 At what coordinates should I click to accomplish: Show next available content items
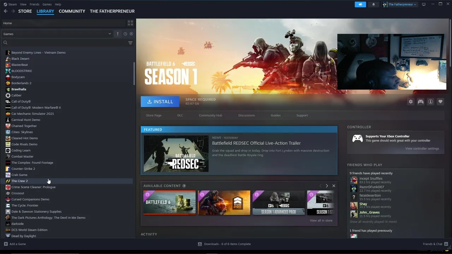(x=327, y=186)
